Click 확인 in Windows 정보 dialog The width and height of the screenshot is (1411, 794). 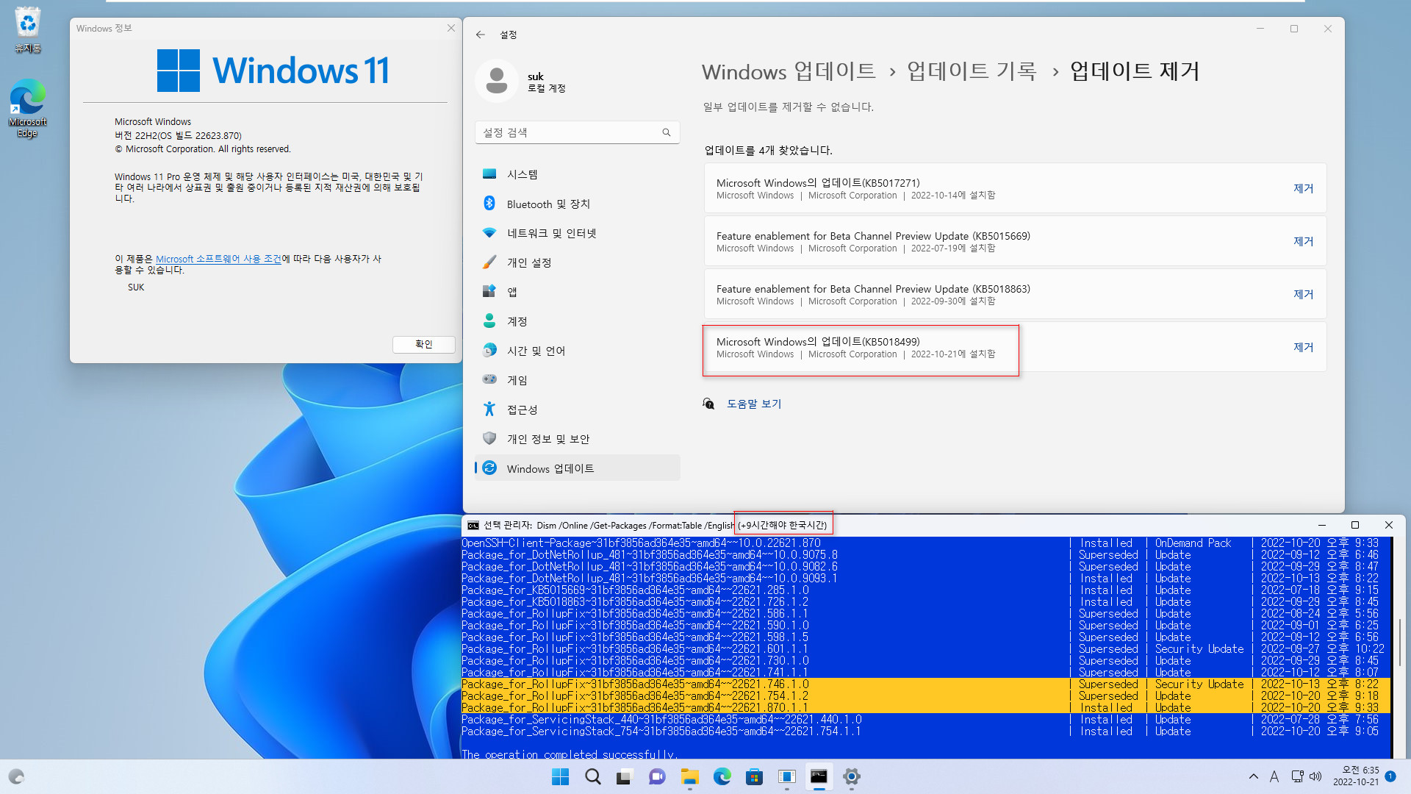pos(424,344)
